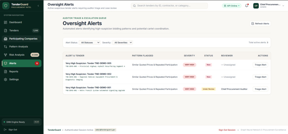
Task: Click the tender search input field
Action: (x=169, y=6)
